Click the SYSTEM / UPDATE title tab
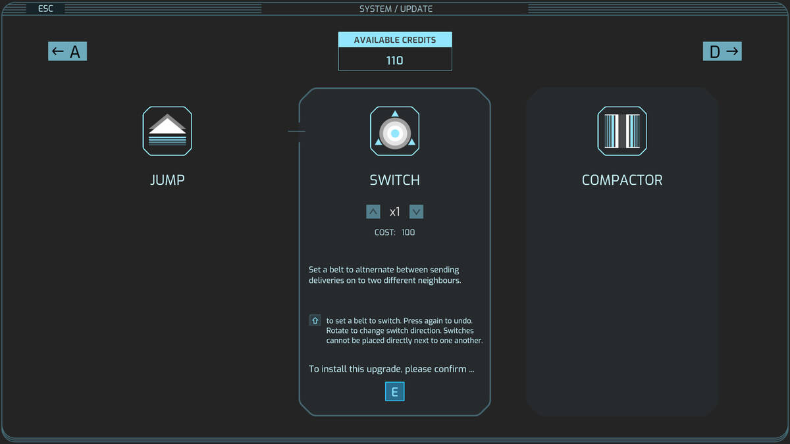This screenshot has width=790, height=444. point(395,9)
